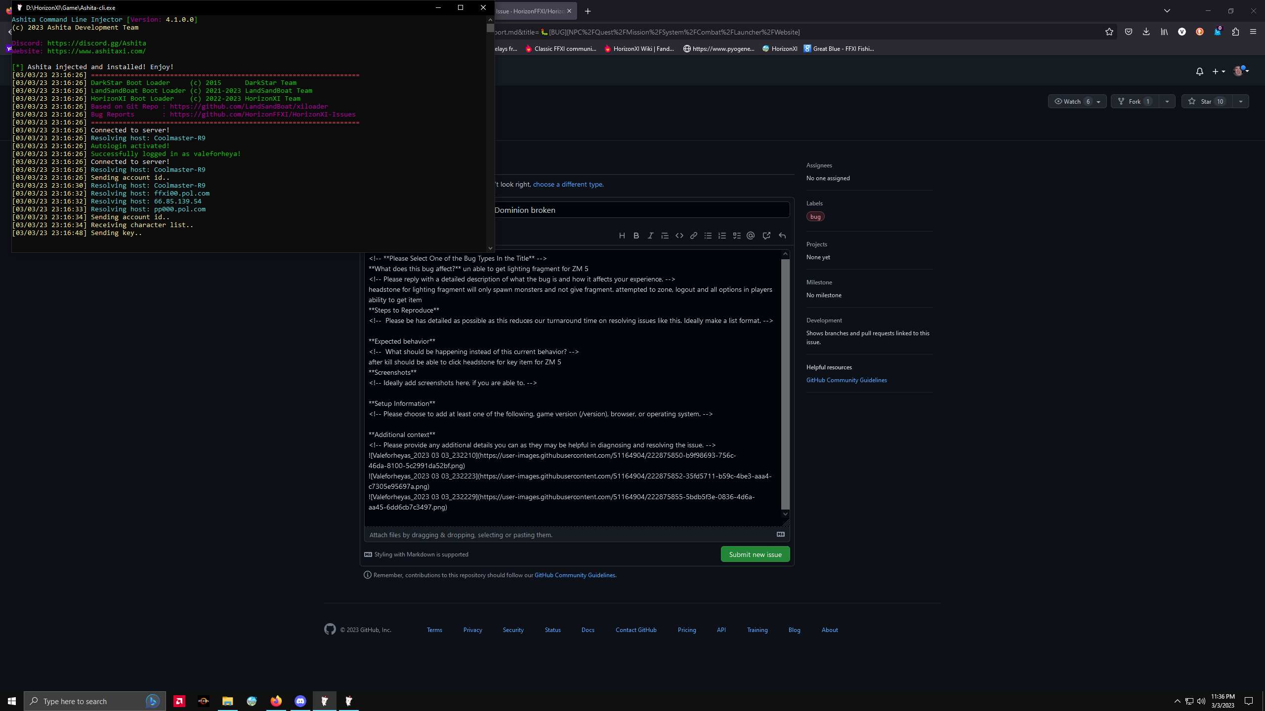
Task: Bookmark this page with star icon
Action: (1109, 32)
